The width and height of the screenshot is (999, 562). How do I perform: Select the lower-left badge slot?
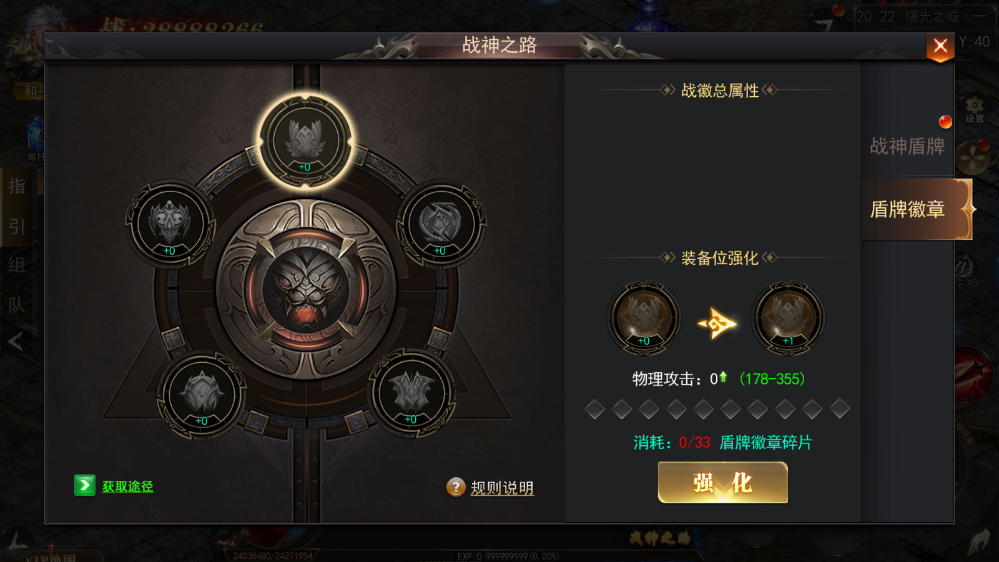202,394
